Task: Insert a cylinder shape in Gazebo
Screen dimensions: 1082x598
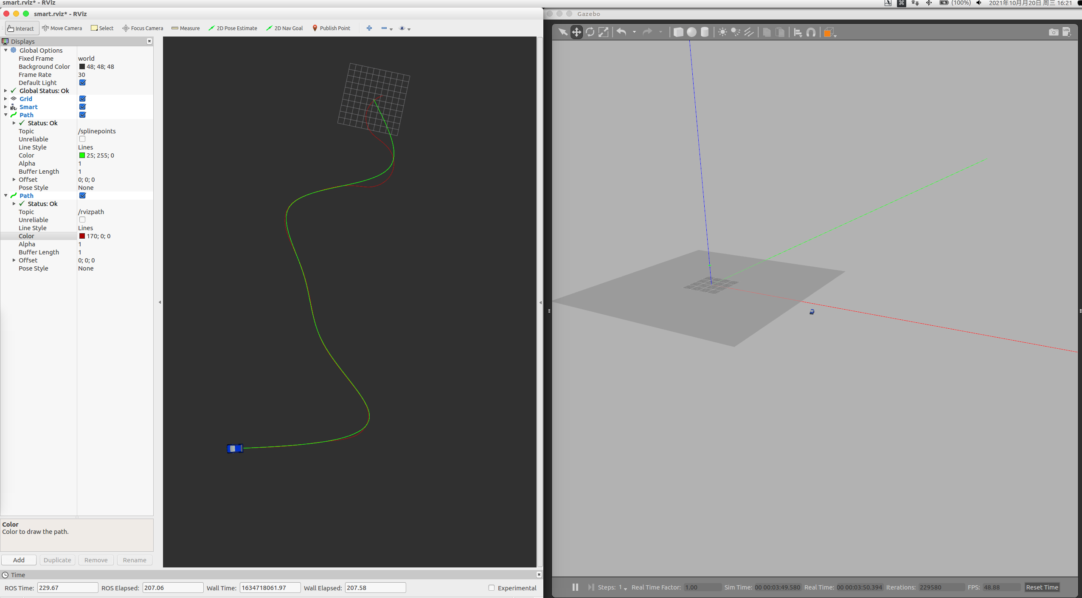Action: pos(705,32)
